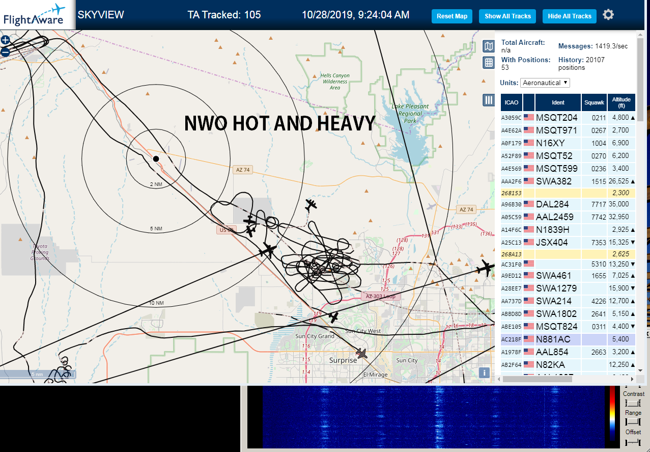Click the Range slider in the waterfall window
Viewport: 650px width, 452px height.
pyautogui.click(x=633, y=422)
